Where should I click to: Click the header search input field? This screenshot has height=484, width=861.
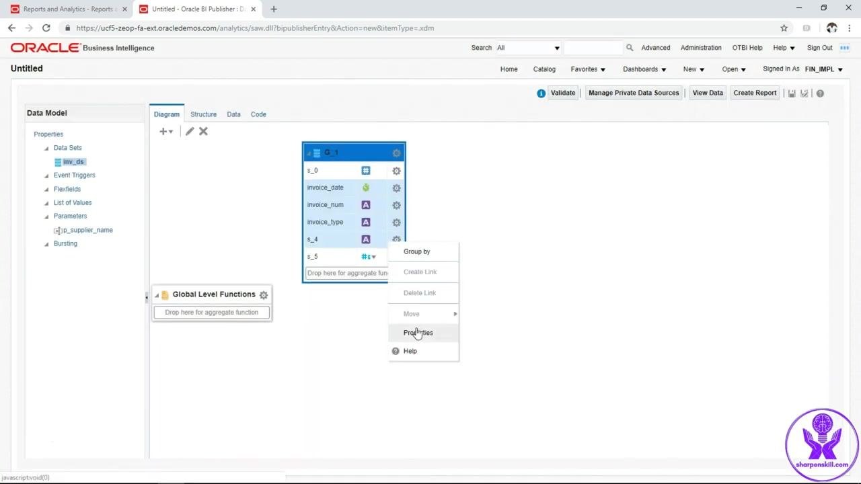click(594, 48)
